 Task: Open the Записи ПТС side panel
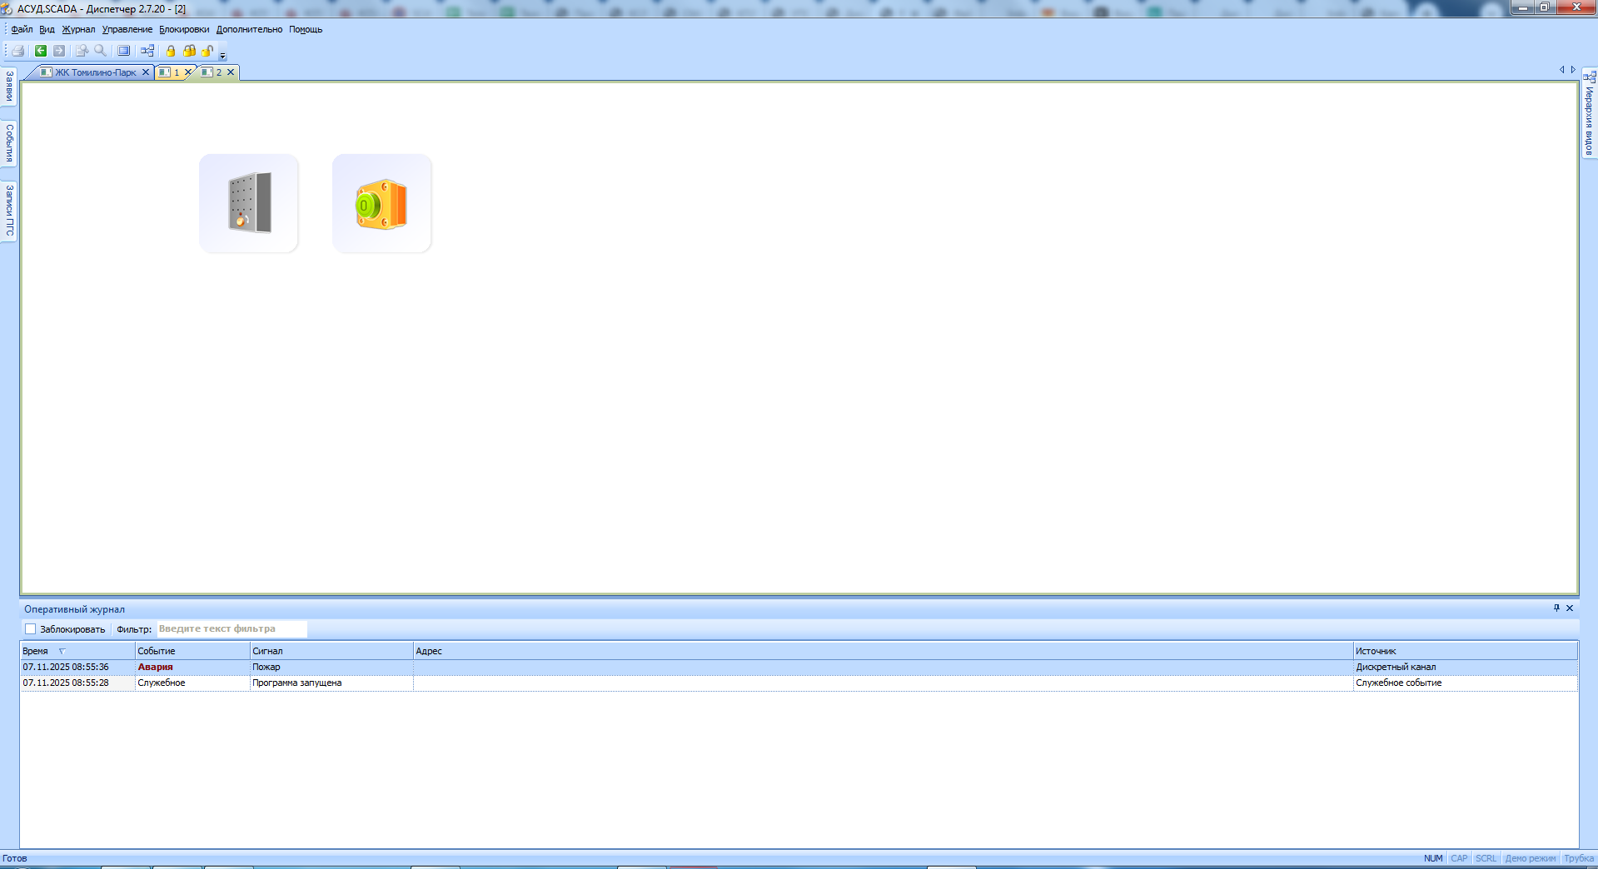click(9, 211)
